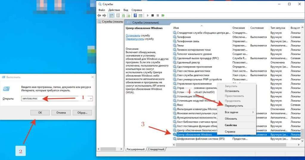Click the Stop service square icon
The height and width of the screenshot is (160, 305).
coord(153,15)
